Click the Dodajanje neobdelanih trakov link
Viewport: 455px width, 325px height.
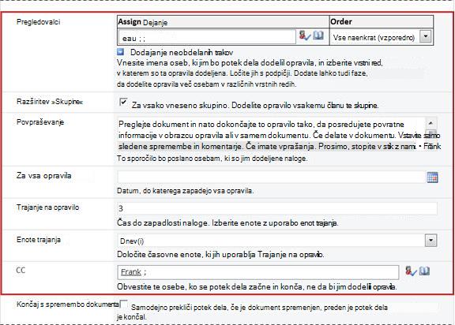click(x=182, y=52)
